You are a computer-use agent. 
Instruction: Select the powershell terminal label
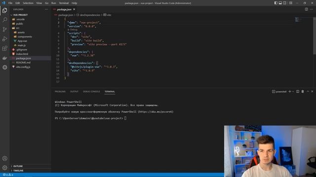tap(279, 92)
